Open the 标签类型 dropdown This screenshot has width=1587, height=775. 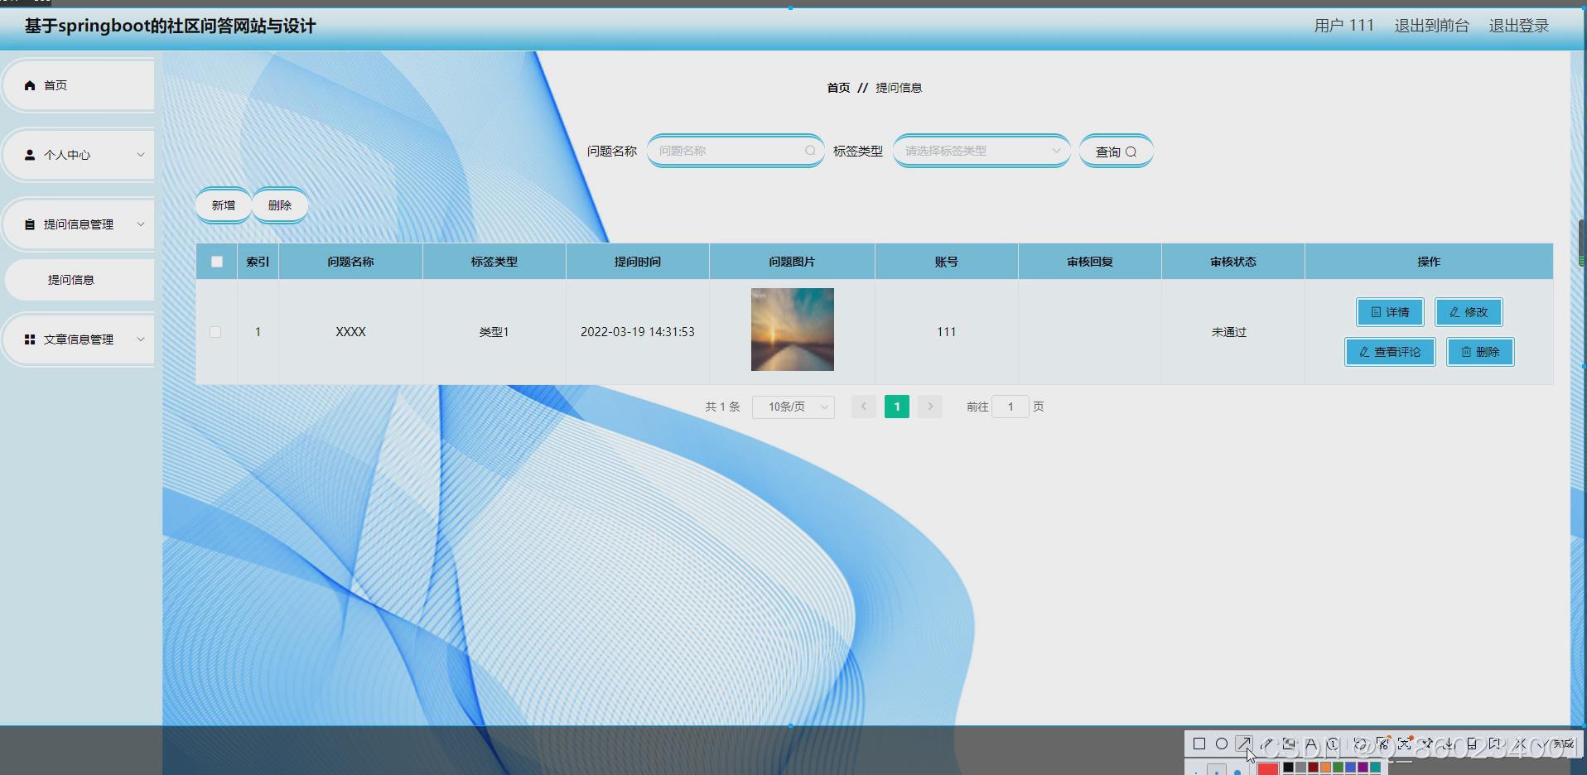point(982,151)
